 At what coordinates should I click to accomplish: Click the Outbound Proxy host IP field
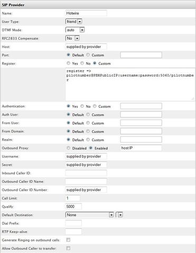click(141, 148)
